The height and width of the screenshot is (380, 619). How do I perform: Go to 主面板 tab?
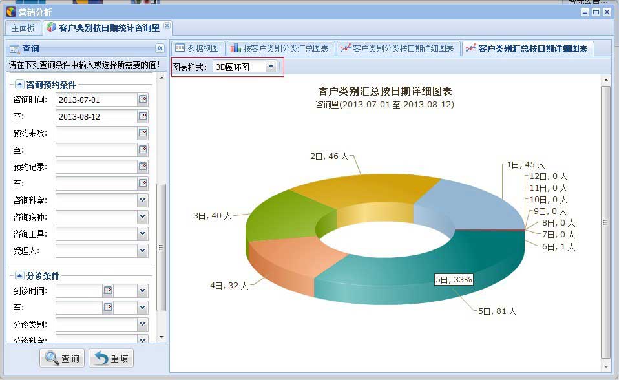pos(23,28)
